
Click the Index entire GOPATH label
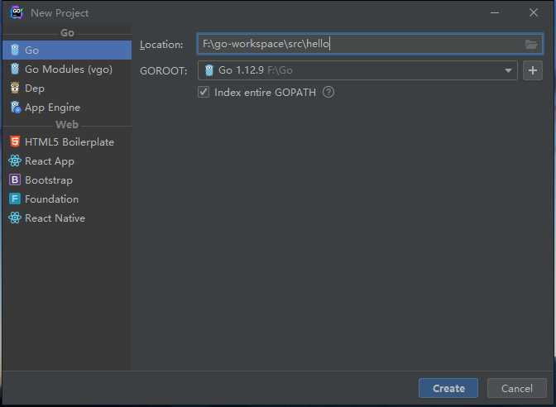tap(265, 93)
